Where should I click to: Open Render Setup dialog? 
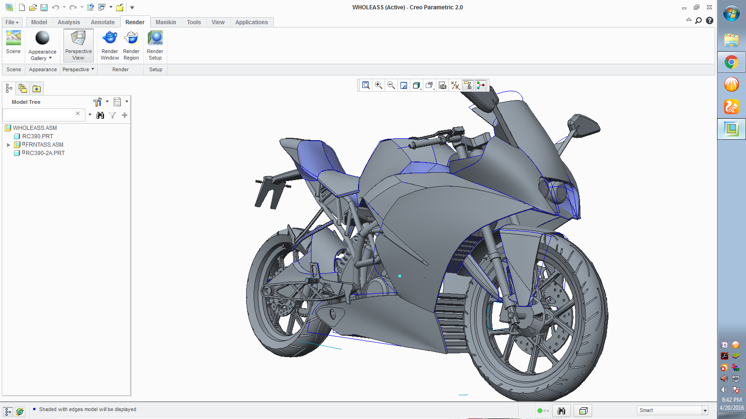[x=155, y=45]
